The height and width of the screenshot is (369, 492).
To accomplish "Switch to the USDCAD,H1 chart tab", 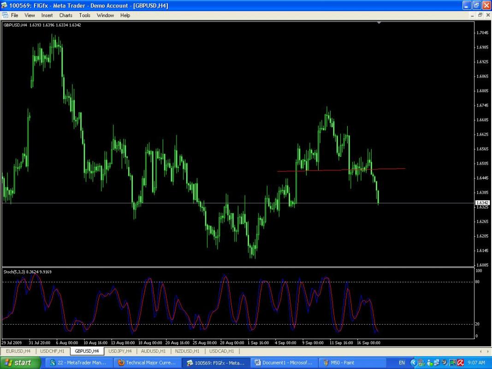I will point(221,351).
